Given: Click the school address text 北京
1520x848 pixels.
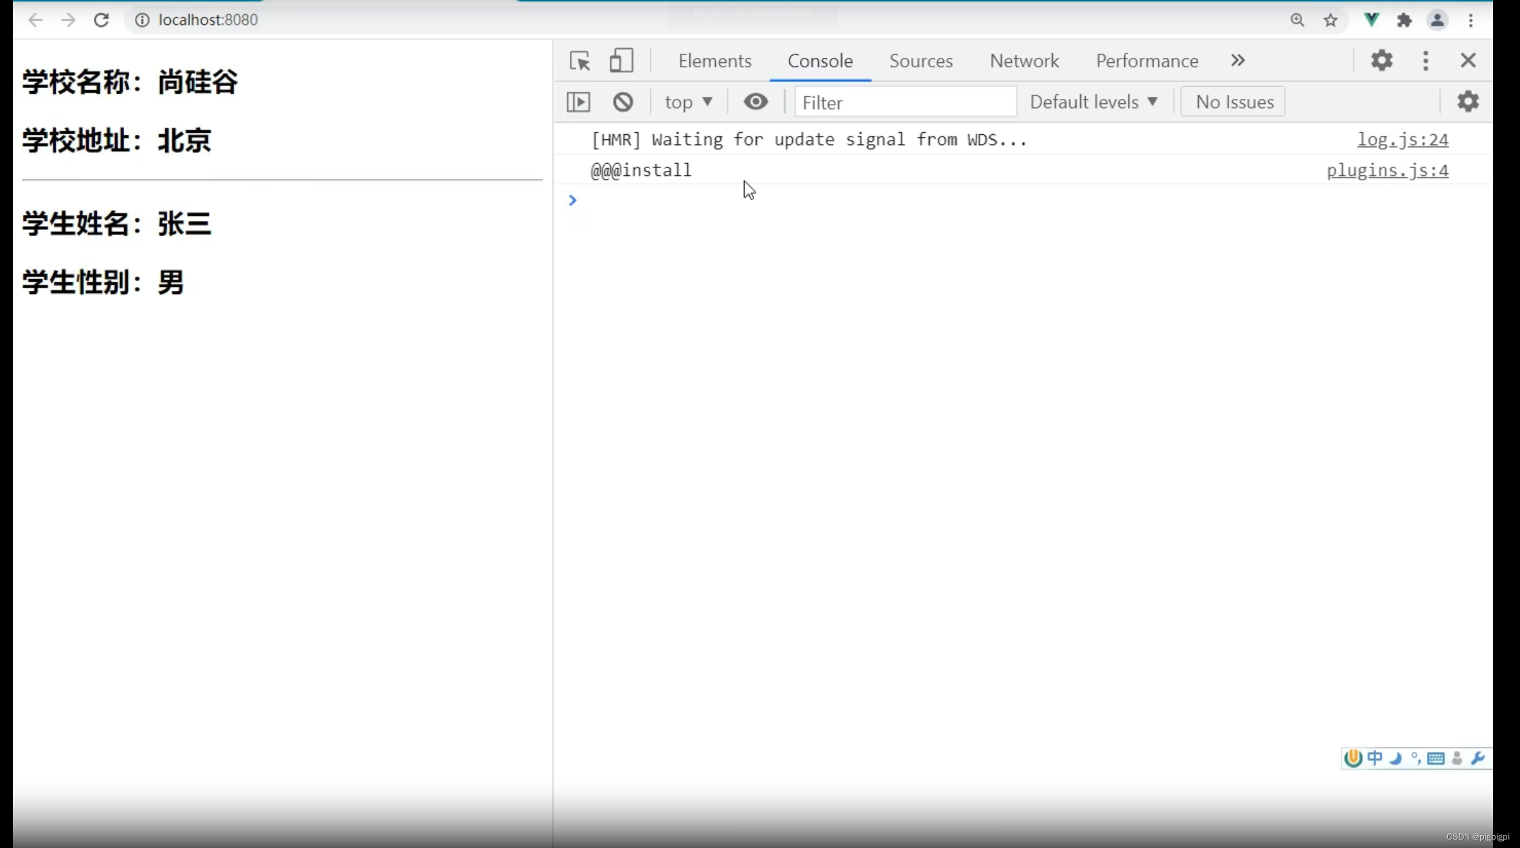Looking at the screenshot, I should click(x=184, y=141).
